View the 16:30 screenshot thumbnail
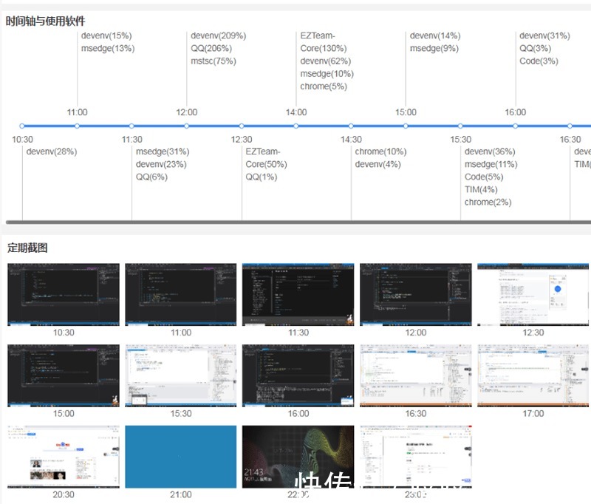This screenshot has width=591, height=504. (416, 375)
